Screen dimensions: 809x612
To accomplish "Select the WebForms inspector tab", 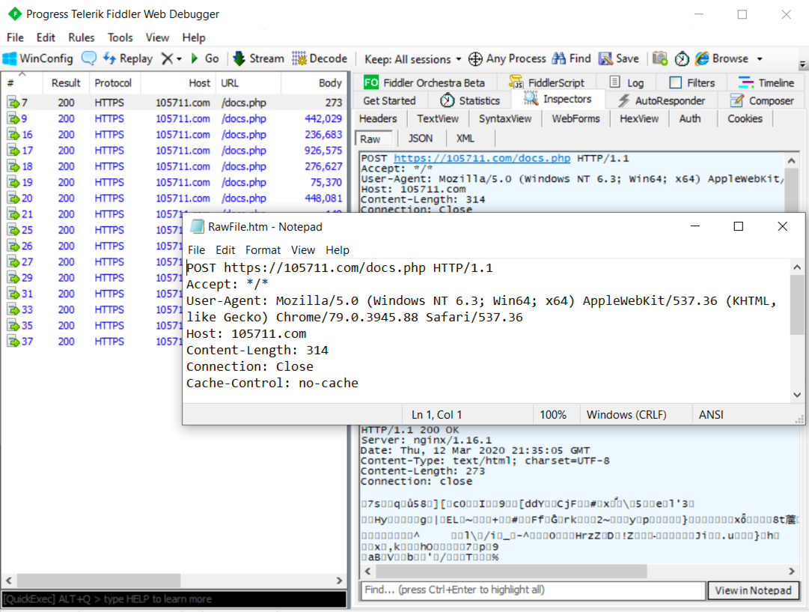I will pos(576,119).
